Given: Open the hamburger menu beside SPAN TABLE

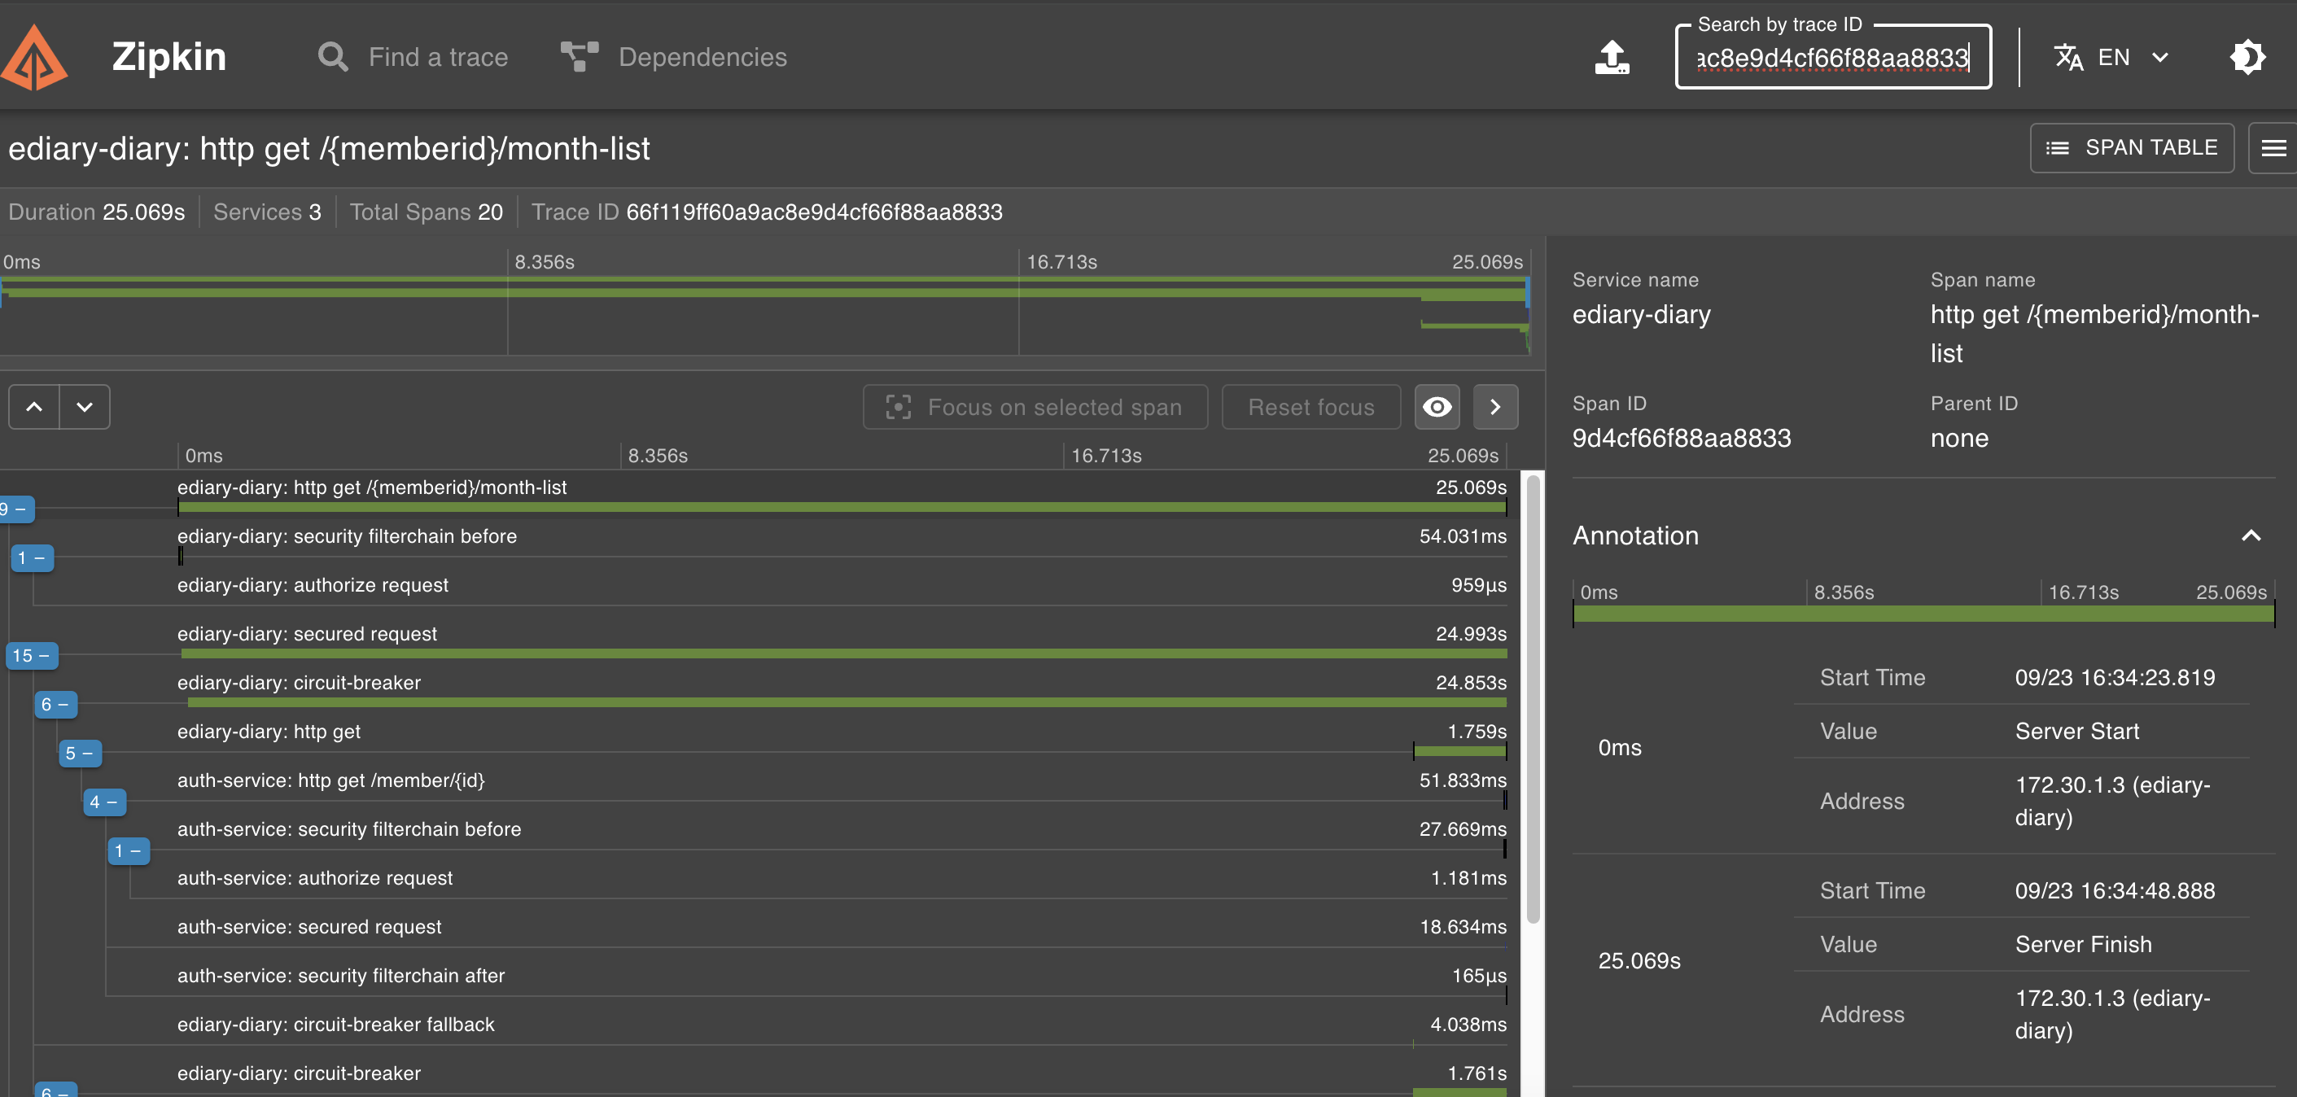Looking at the screenshot, I should [2273, 147].
